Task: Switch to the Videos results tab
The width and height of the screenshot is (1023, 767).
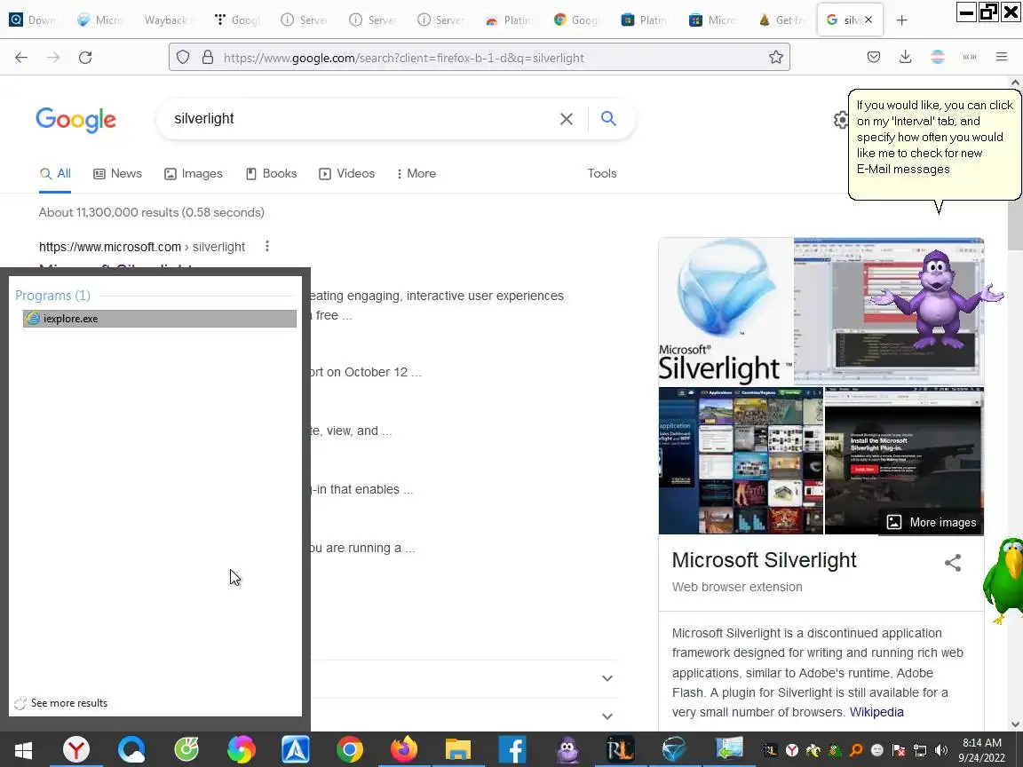Action: (346, 173)
